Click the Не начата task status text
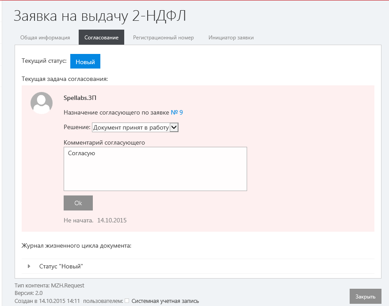Screen dimensions: 389x306 pyautogui.click(x=78, y=220)
